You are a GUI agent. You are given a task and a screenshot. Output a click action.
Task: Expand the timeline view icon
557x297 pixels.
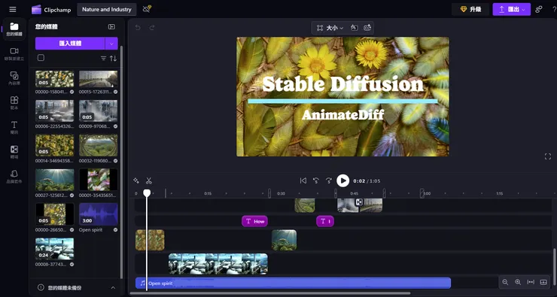click(543, 282)
